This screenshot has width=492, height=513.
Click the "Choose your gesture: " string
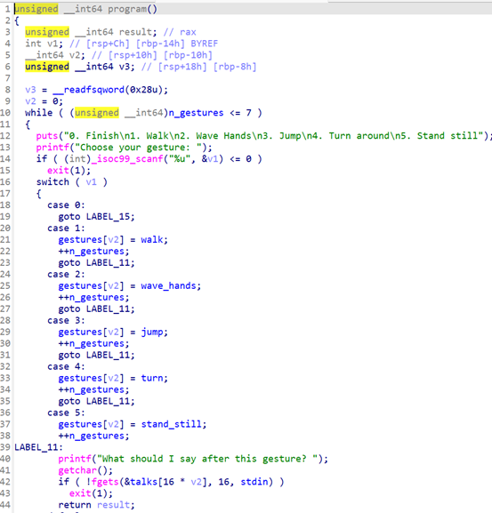click(138, 148)
